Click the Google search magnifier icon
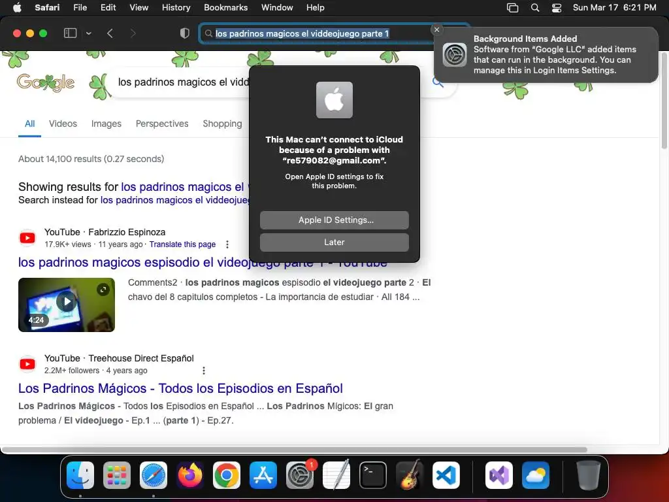Screen dimensions: 669x502 pos(438,82)
